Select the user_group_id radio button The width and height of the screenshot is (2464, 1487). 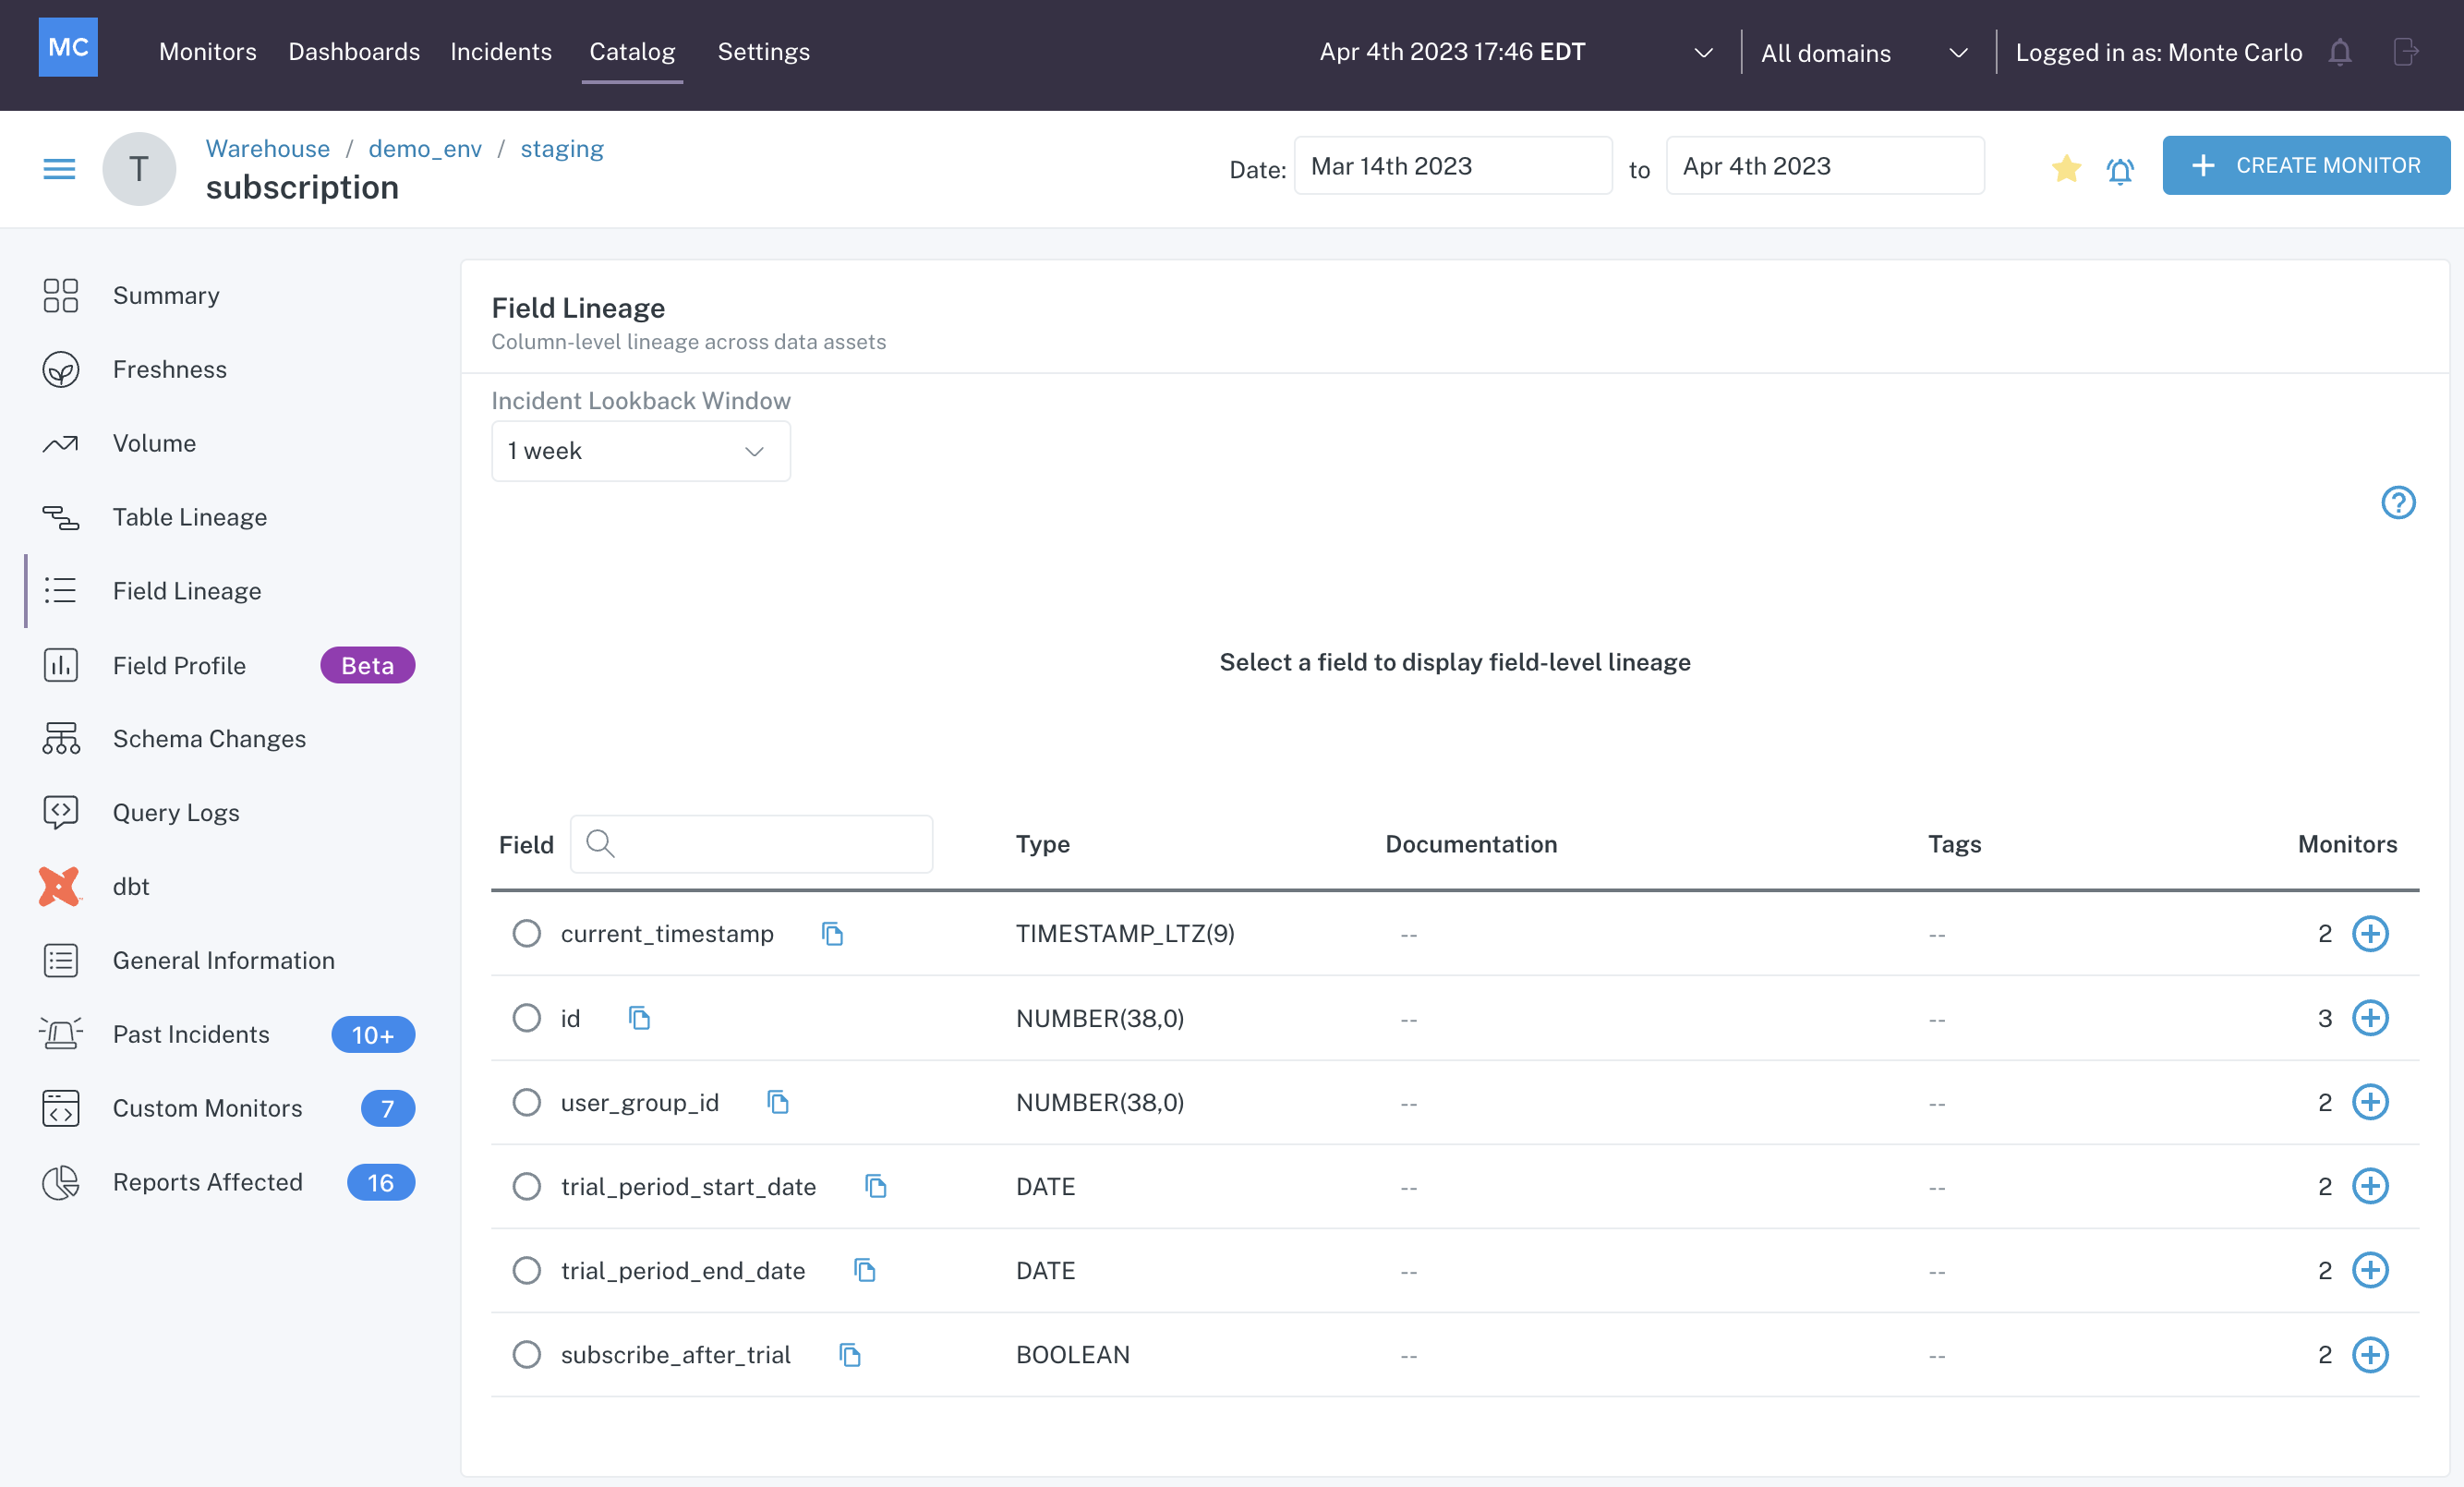pyautogui.click(x=526, y=1102)
